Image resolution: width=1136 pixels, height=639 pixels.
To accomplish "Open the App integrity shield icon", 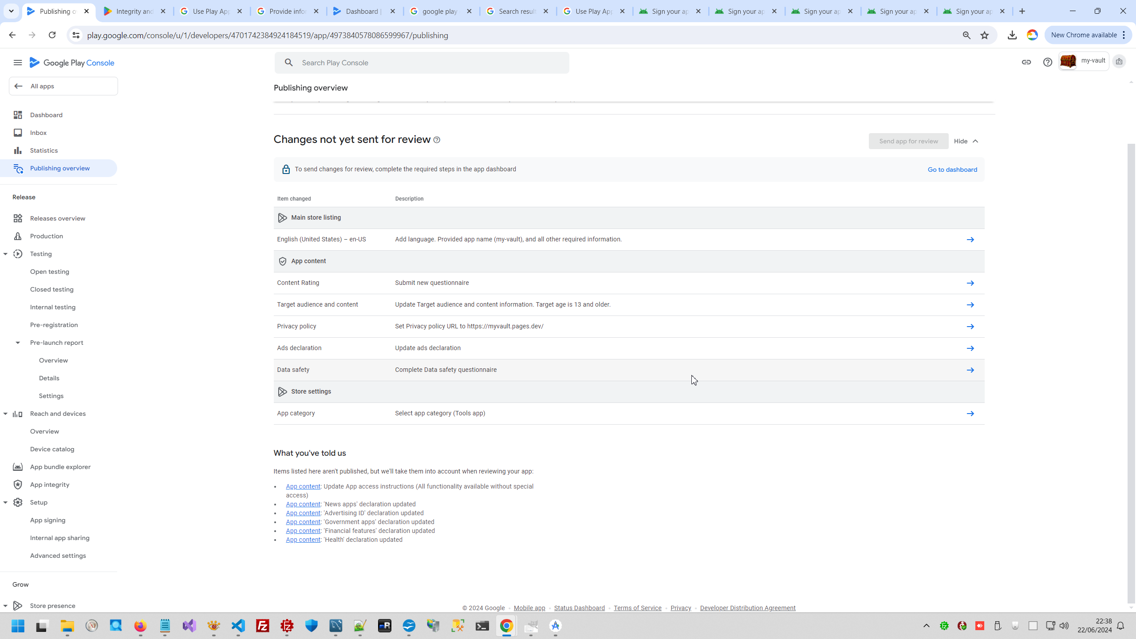I will [18, 485].
